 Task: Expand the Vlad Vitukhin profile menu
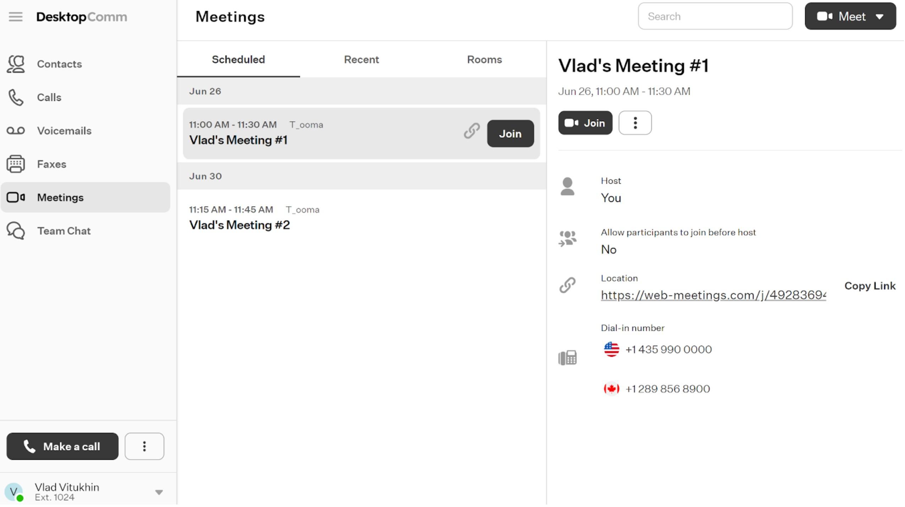pyautogui.click(x=159, y=492)
